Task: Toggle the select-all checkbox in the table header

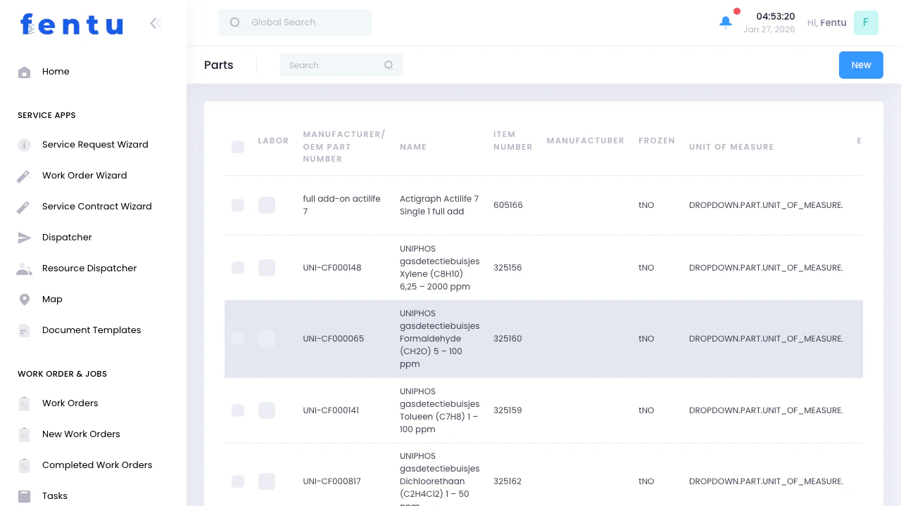Action: click(x=238, y=147)
